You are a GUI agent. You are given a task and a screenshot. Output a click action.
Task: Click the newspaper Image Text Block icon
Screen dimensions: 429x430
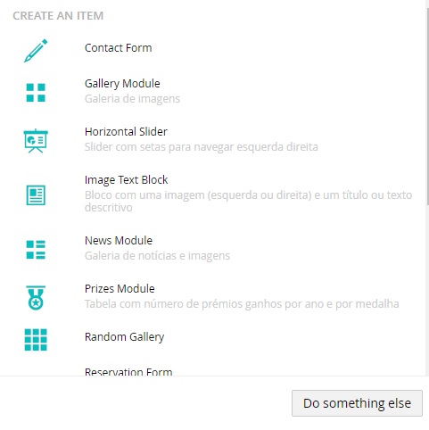click(x=36, y=195)
